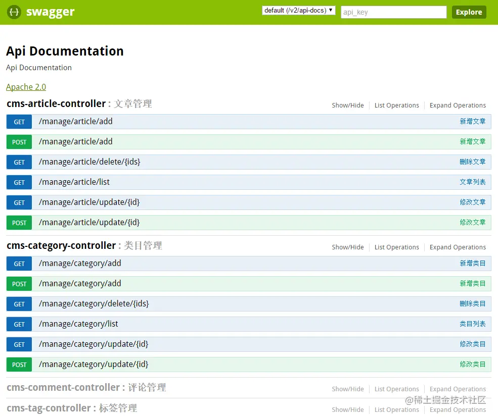Screen dimensions: 498x417
Task: Click 类目列表 description link
Action: click(x=473, y=324)
